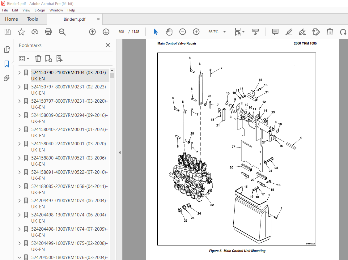
Task: Zoom in with plus button
Action: (x=196, y=32)
